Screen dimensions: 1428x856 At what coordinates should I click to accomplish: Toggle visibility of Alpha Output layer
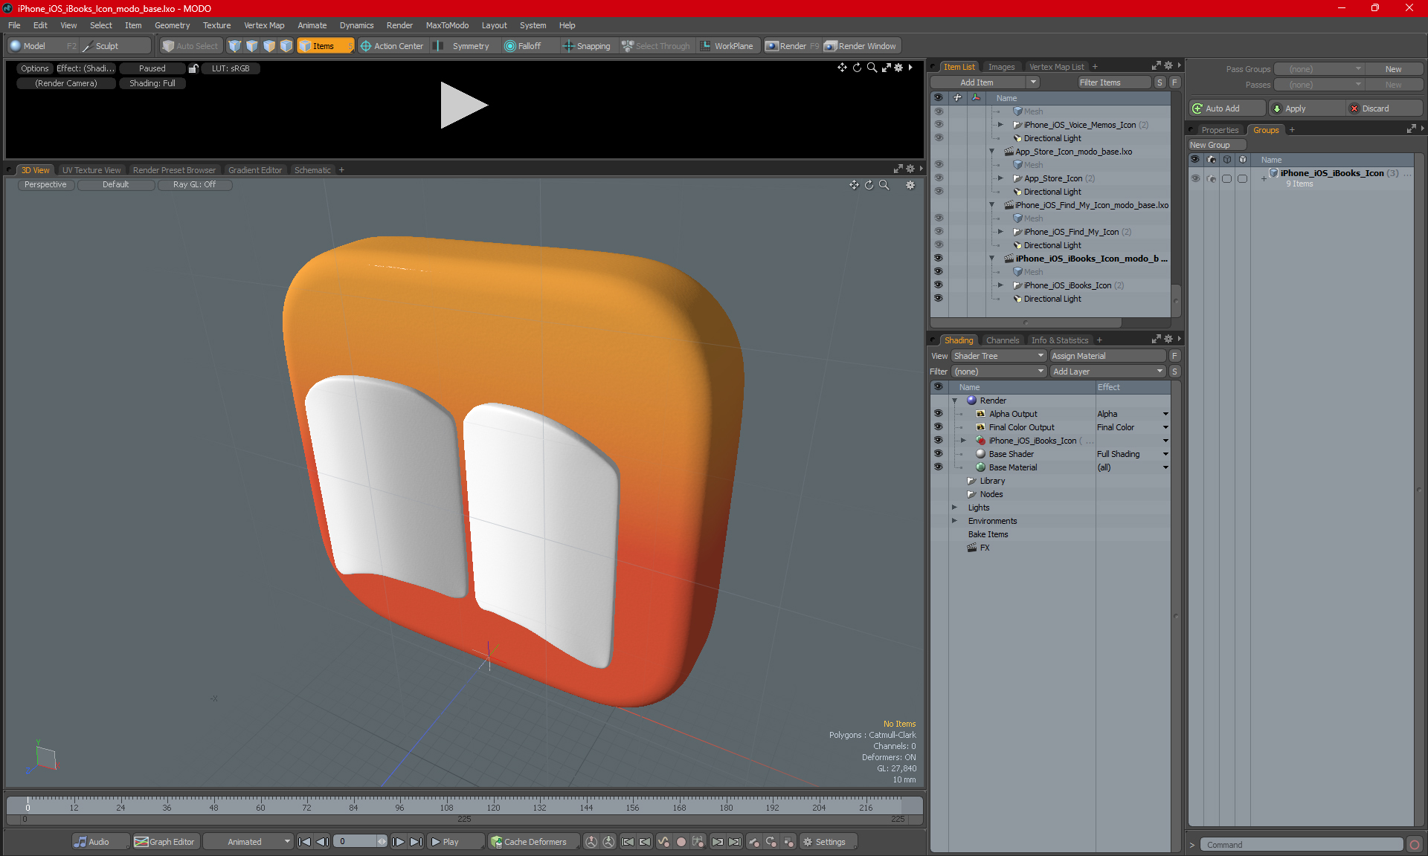point(938,414)
